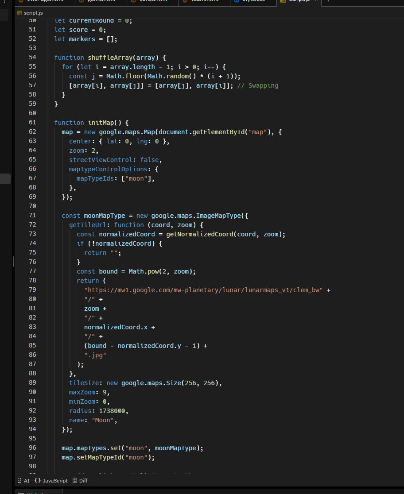404x494 pixels.
Task: Click the streetViewControl property
Action: [101, 160]
